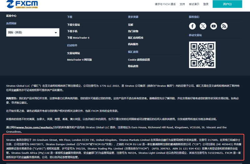Click the 下载 section heading
Image resolution: width=250 pixels, height=164 pixels.
point(70,17)
